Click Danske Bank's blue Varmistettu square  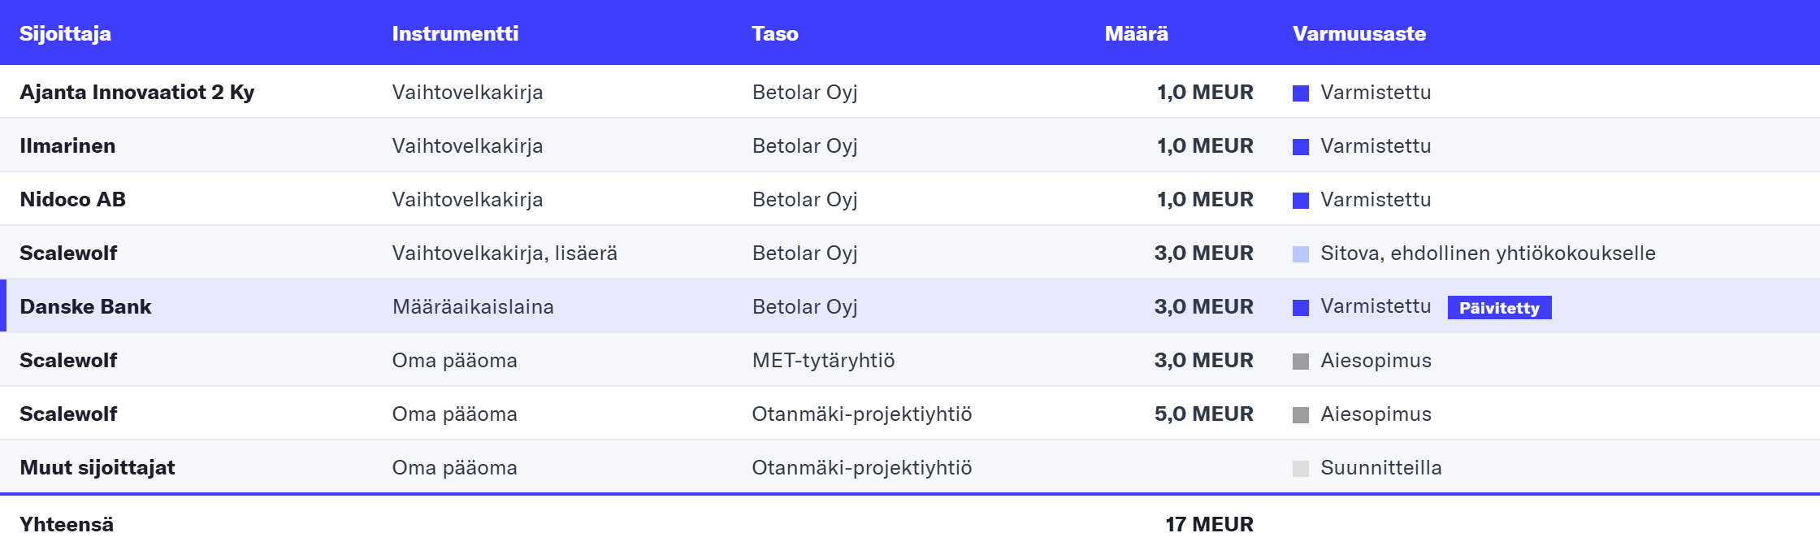pyautogui.click(x=1301, y=308)
